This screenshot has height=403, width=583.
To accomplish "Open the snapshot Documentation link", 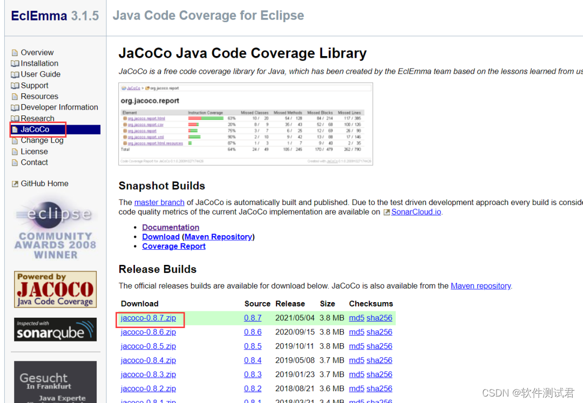I will pos(171,227).
